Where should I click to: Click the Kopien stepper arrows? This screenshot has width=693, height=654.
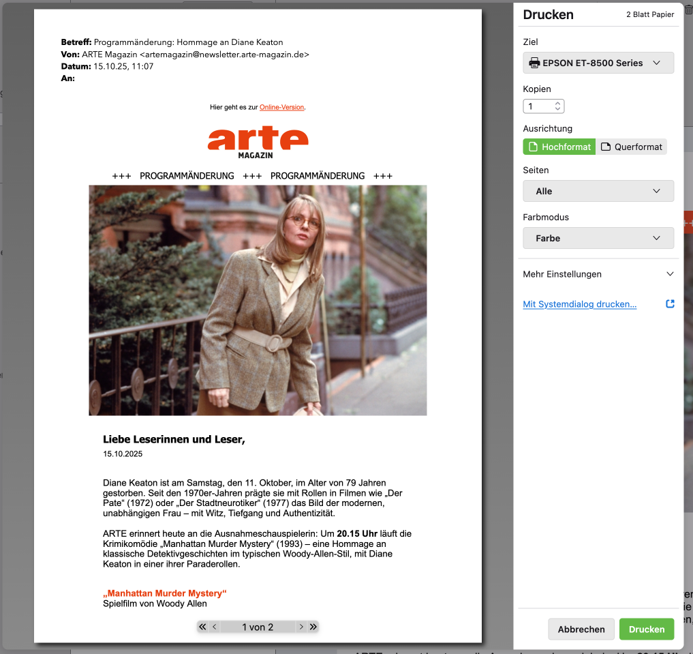558,106
